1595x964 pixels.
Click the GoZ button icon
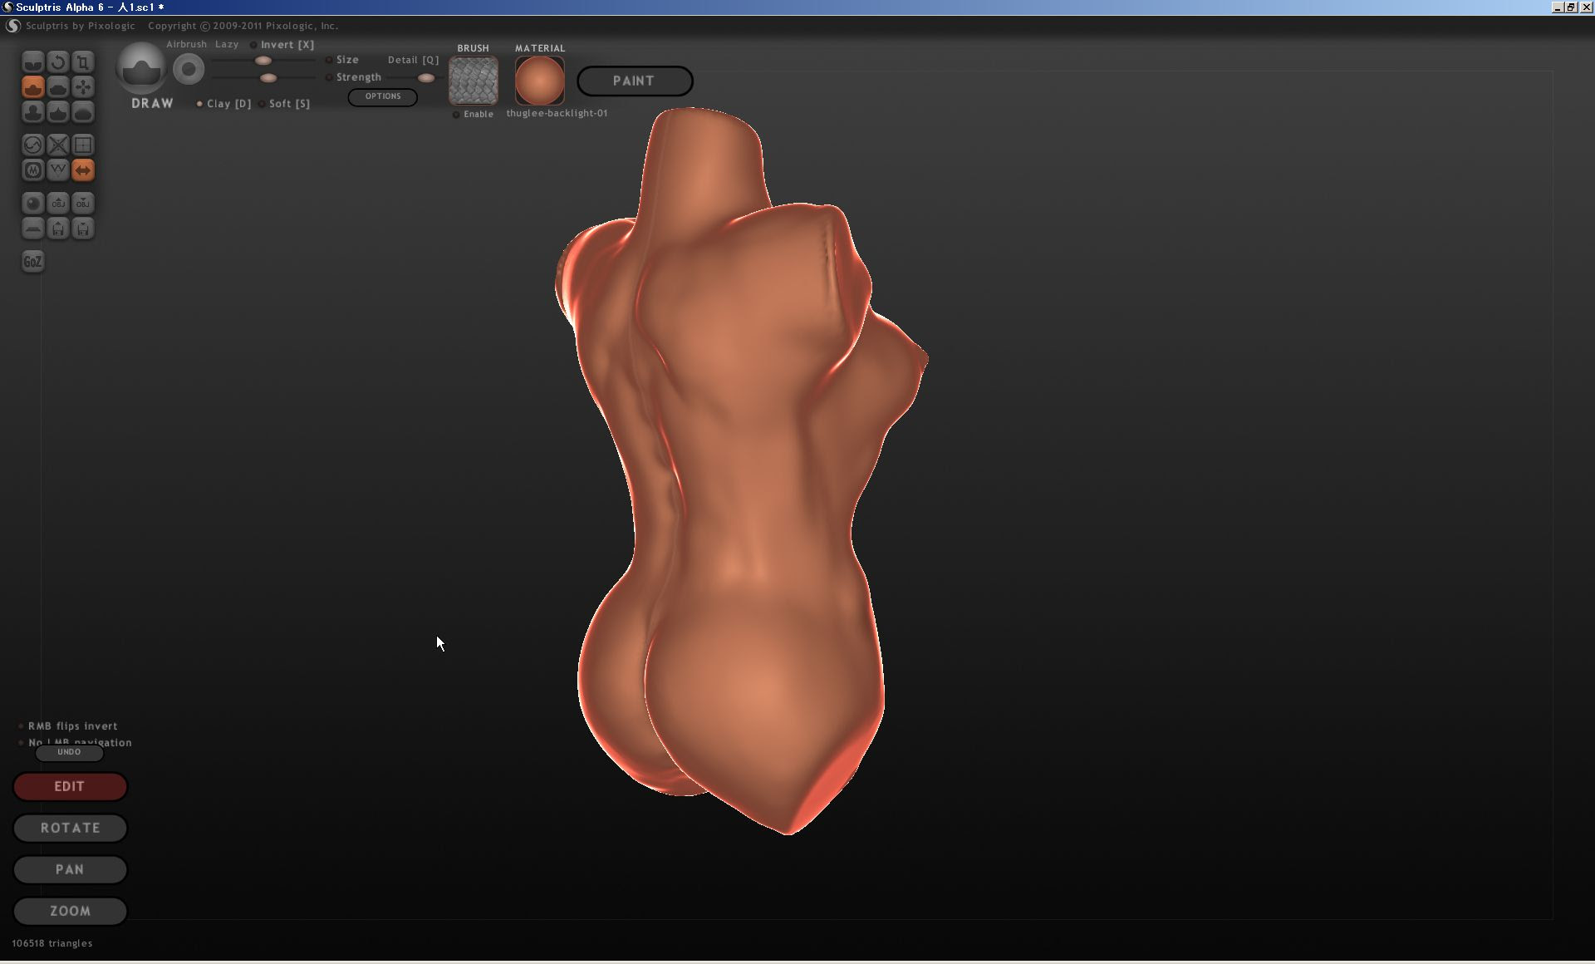click(x=32, y=262)
